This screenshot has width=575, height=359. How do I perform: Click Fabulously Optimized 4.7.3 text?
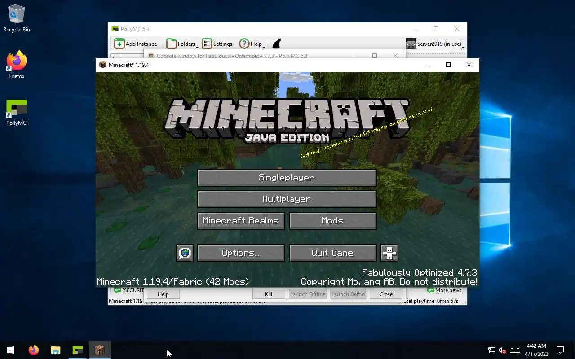[420, 272]
